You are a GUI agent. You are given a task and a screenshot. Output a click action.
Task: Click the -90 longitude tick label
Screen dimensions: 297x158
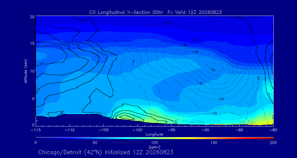pos(205,130)
